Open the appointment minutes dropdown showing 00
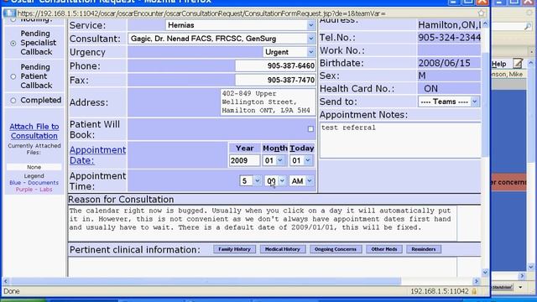The image size is (537, 302). pyautogui.click(x=275, y=181)
